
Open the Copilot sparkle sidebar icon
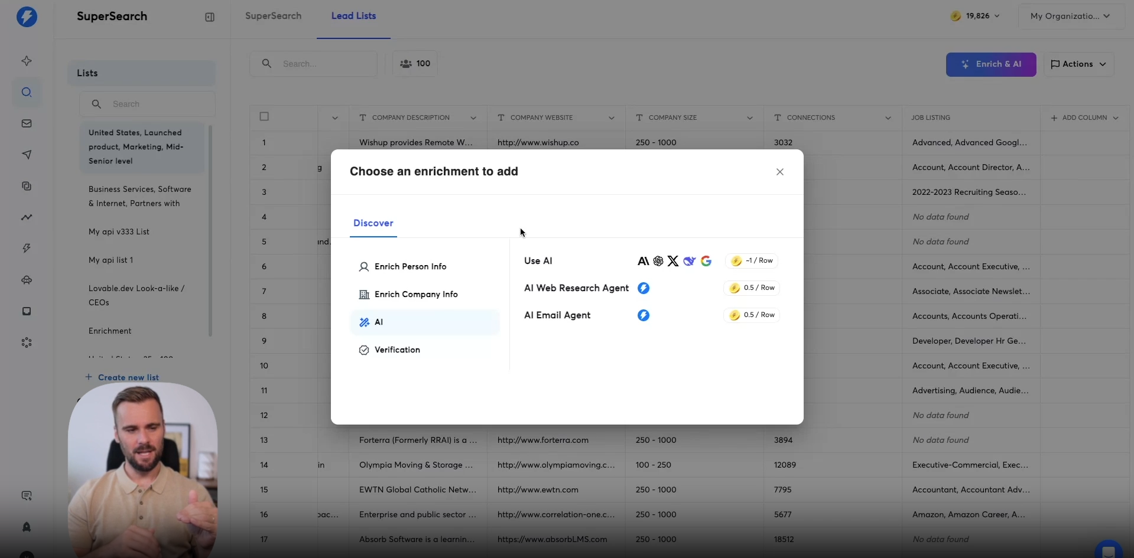tap(27, 61)
